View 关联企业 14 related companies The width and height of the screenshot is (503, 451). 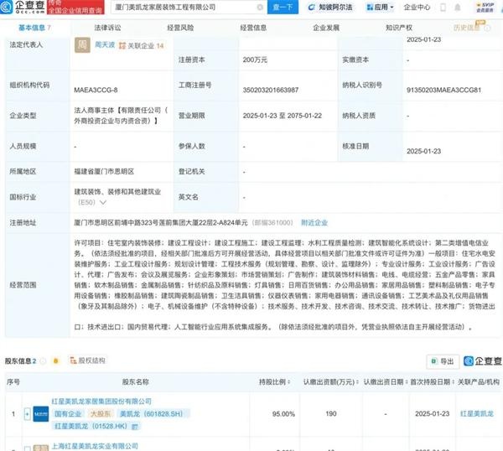coord(142,46)
